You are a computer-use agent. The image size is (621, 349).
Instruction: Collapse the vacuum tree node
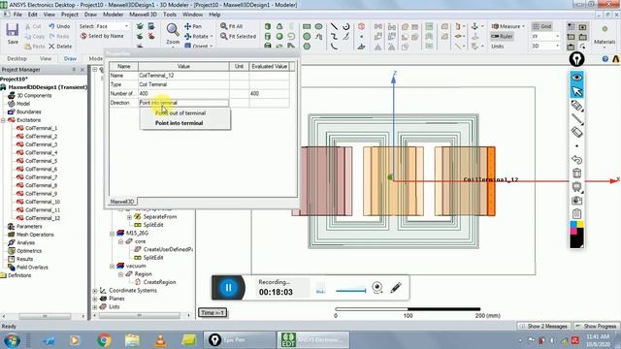point(113,266)
